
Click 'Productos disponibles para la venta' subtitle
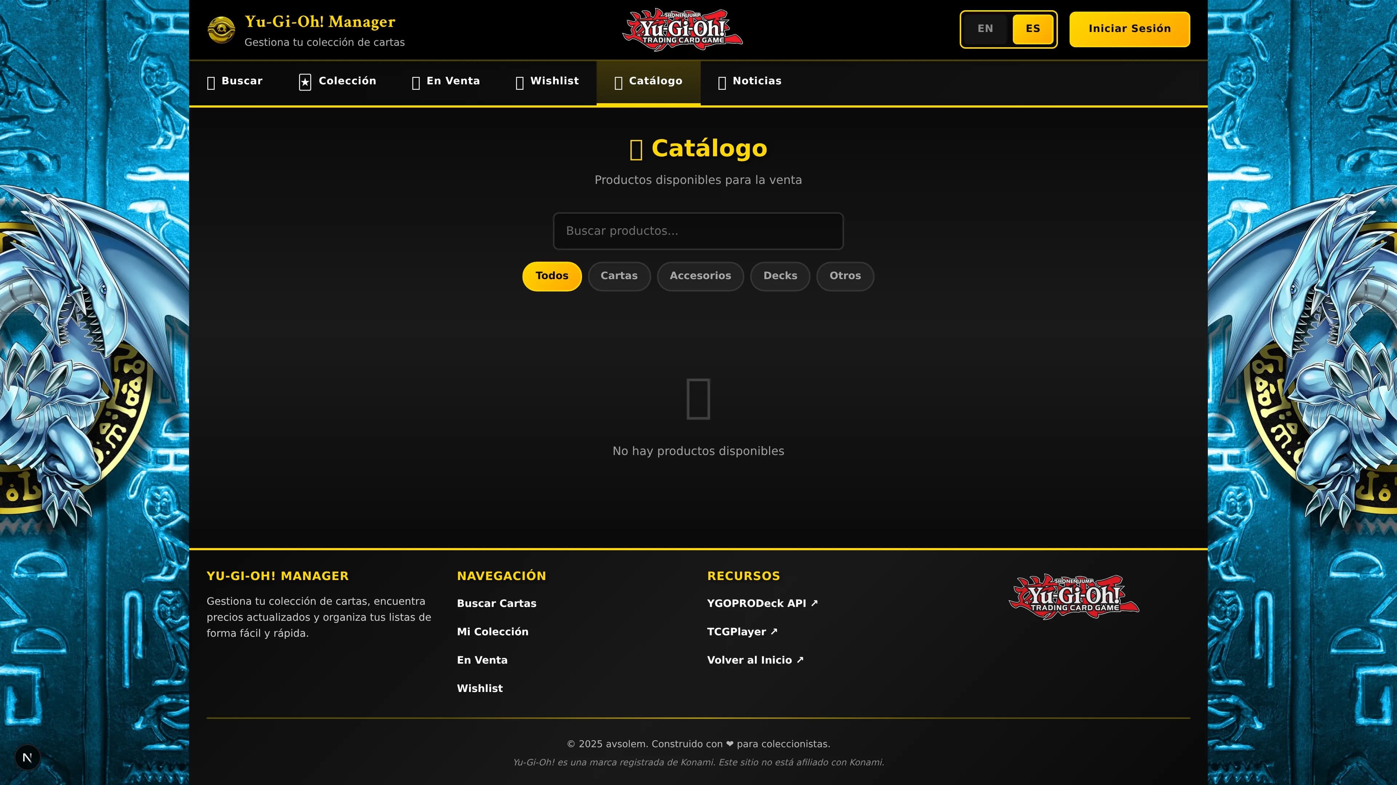tap(698, 180)
